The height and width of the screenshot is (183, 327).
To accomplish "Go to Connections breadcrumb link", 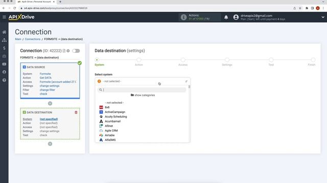I will (33, 39).
